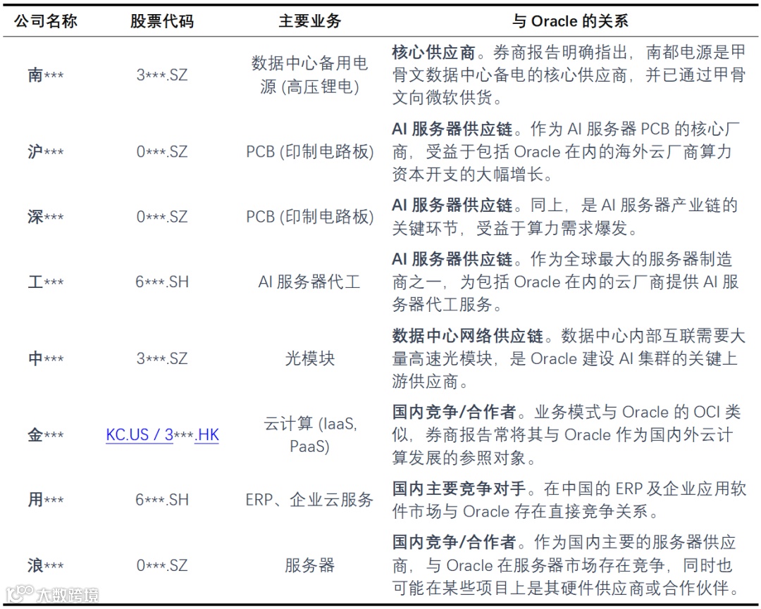Select the text 资本开支的大幅增长
This screenshot has width=761, height=609.
467,174
